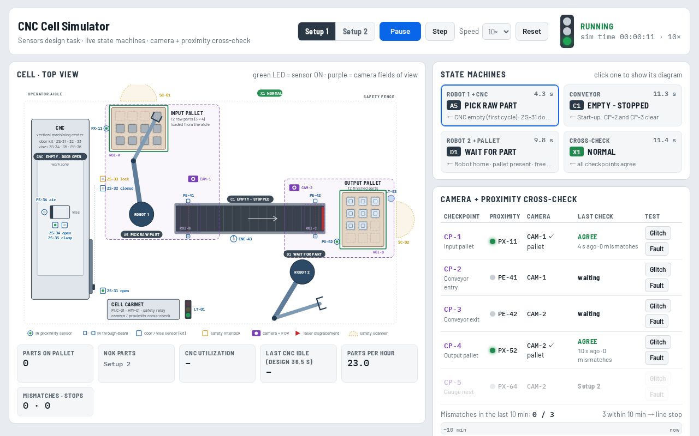Click the conveyor belt in cell view

tap(250, 219)
